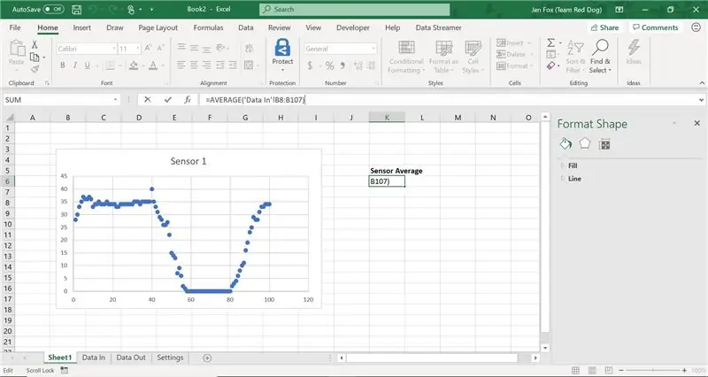This screenshot has height=377, width=708.
Task: Click the horizontal scroll right arrow
Action: [535, 358]
